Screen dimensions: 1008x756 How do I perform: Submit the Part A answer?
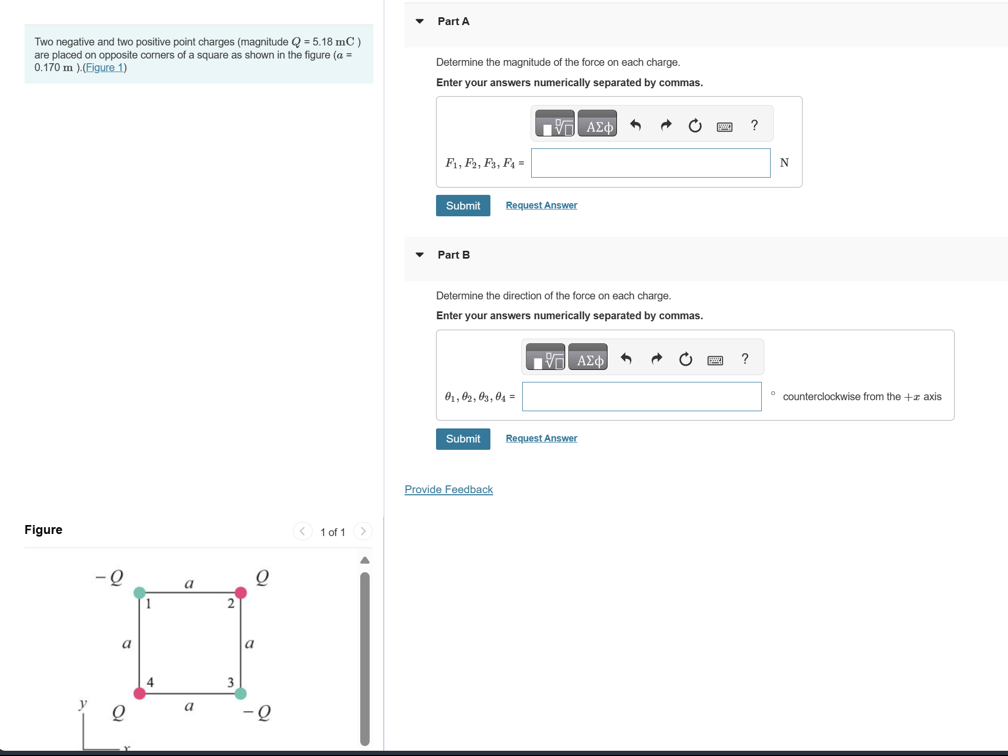coord(462,205)
